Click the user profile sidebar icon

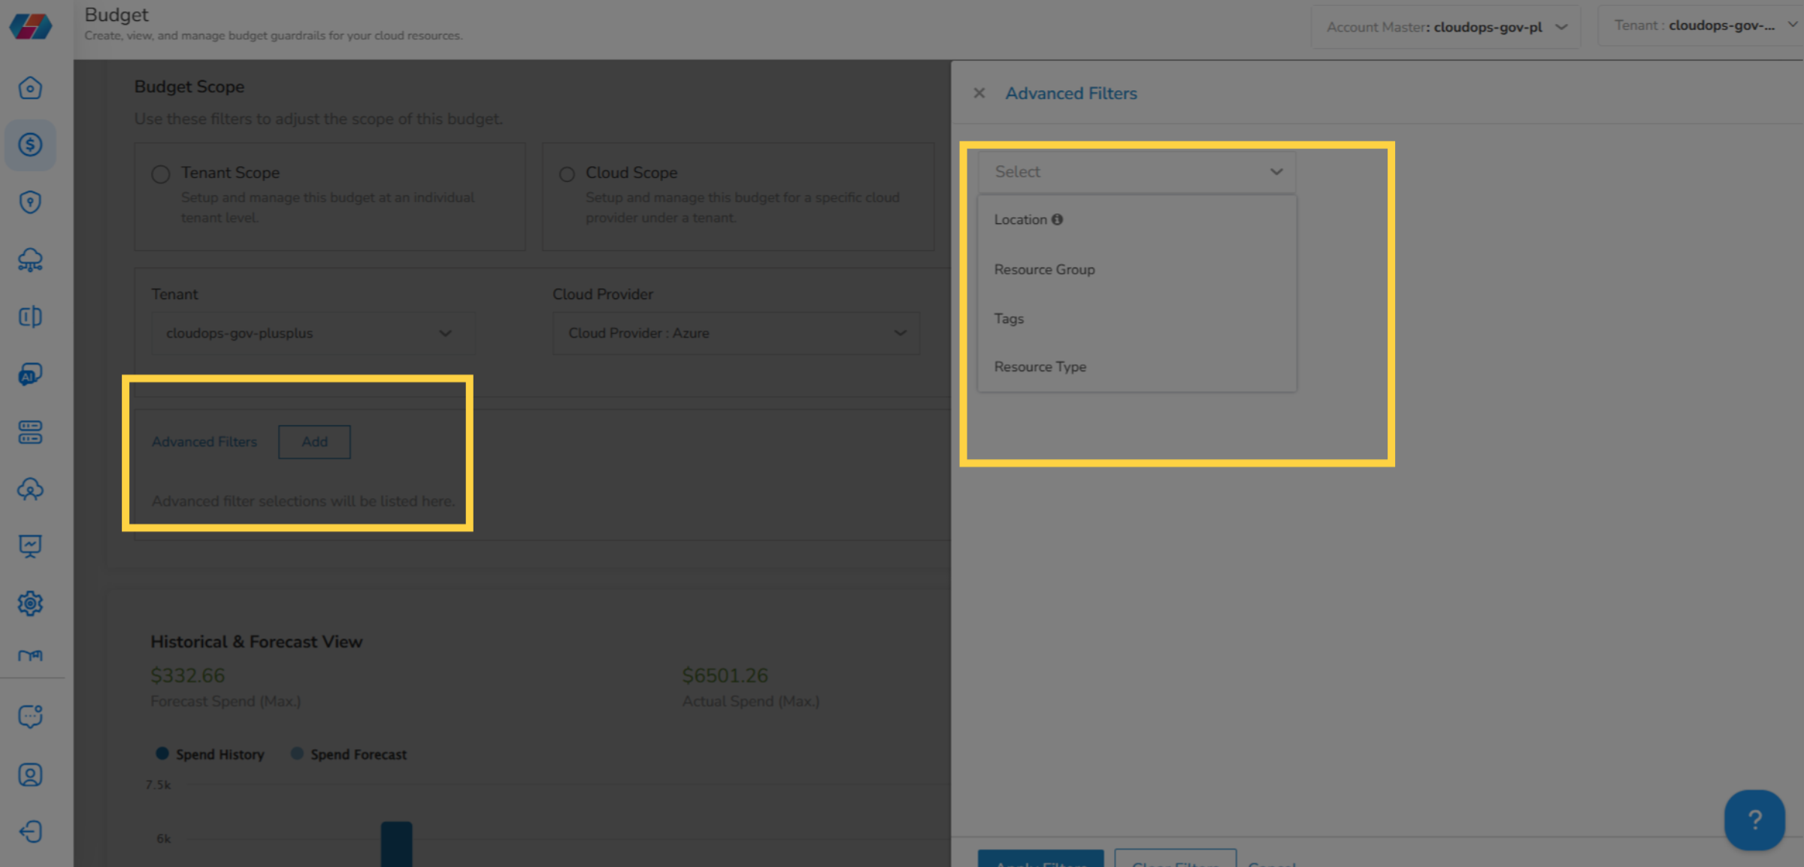click(30, 775)
